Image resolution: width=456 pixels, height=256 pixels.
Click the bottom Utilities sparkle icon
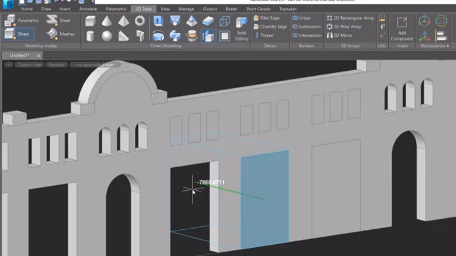(382, 36)
